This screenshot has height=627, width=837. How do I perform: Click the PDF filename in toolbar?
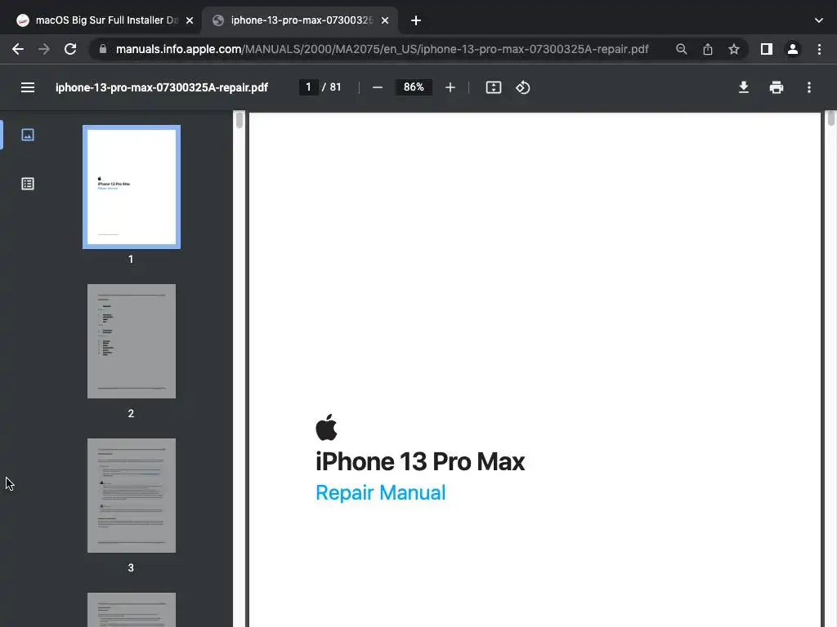coord(162,87)
